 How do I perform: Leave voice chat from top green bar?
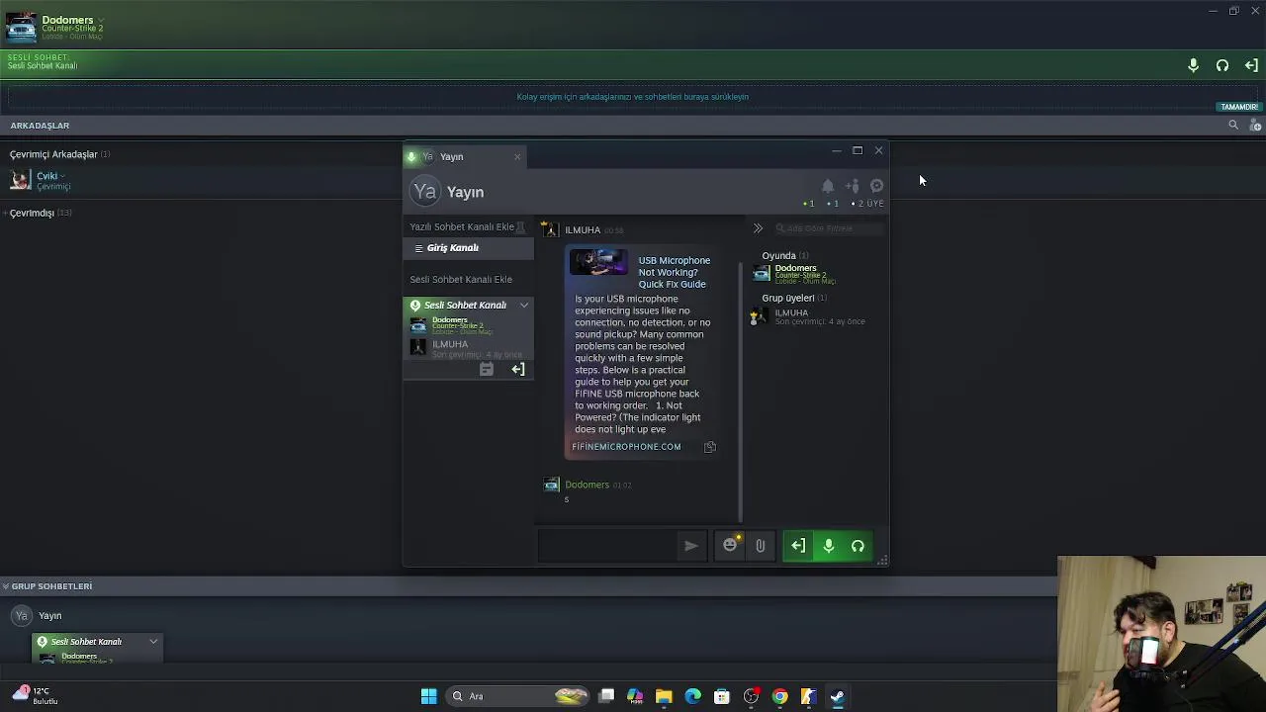tap(1251, 65)
